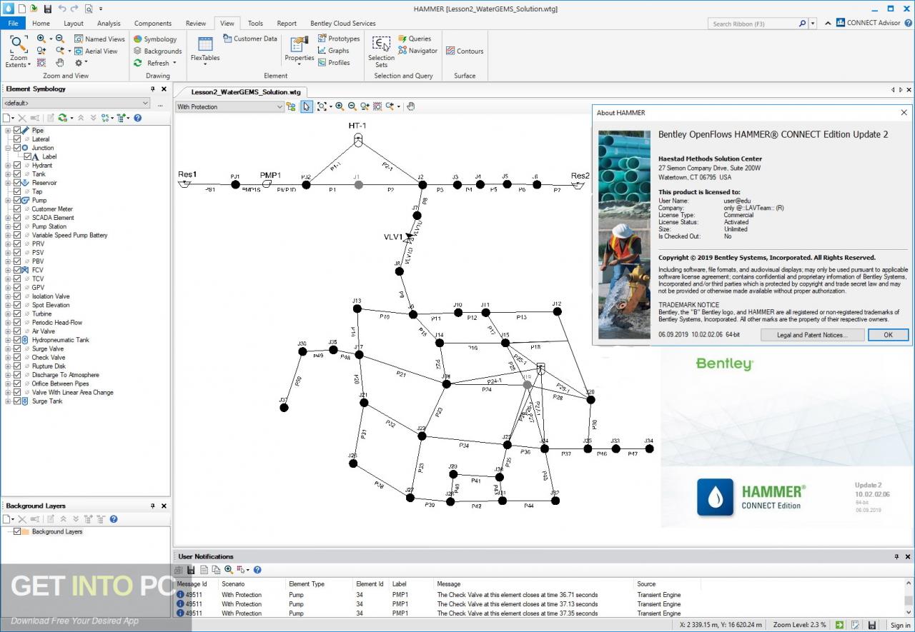The height and width of the screenshot is (632, 915).
Task: Open the Contours manager
Action: (x=465, y=51)
